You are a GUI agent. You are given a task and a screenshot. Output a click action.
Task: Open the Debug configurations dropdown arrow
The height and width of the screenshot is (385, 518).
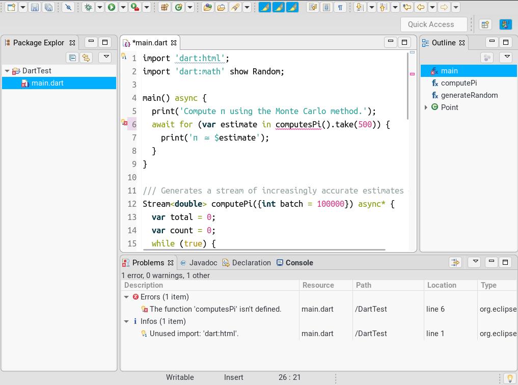pos(99,7)
